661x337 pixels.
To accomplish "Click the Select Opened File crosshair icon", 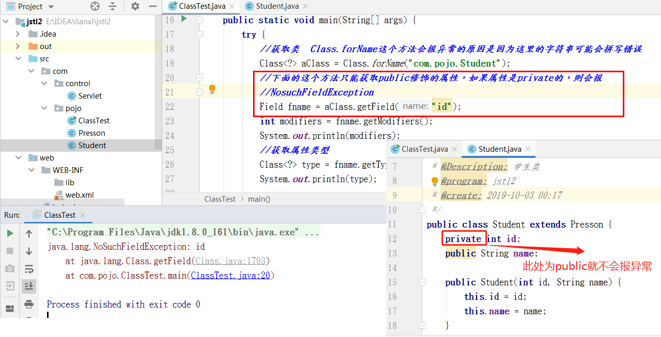I will (95, 6).
